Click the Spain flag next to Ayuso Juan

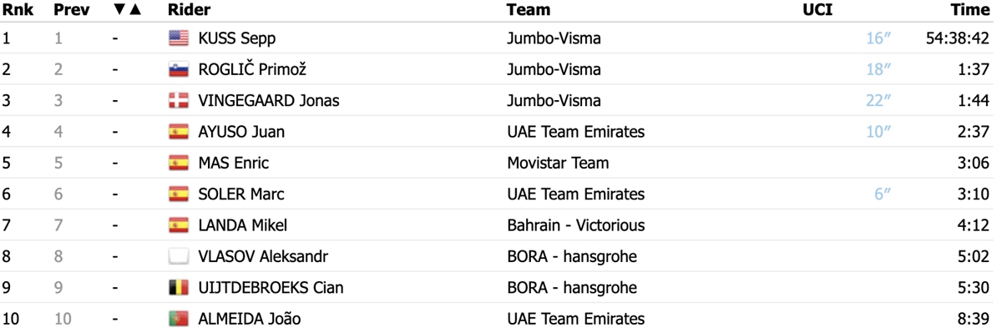179,132
